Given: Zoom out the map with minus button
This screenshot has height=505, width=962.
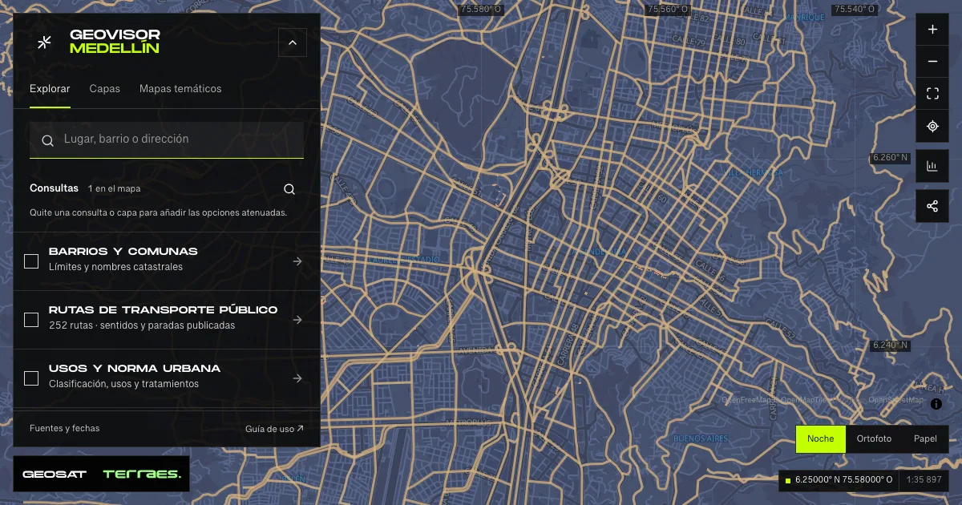Looking at the screenshot, I should (932, 62).
